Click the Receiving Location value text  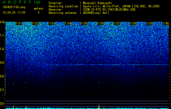(x=121, y=6)
